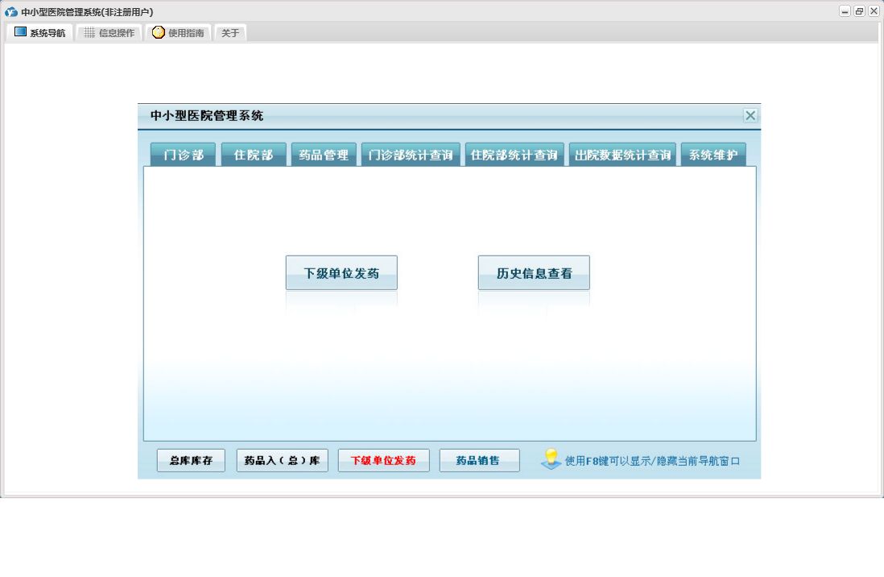Open the 关于 toolbar tab
This screenshot has height=577, width=884.
click(x=230, y=33)
